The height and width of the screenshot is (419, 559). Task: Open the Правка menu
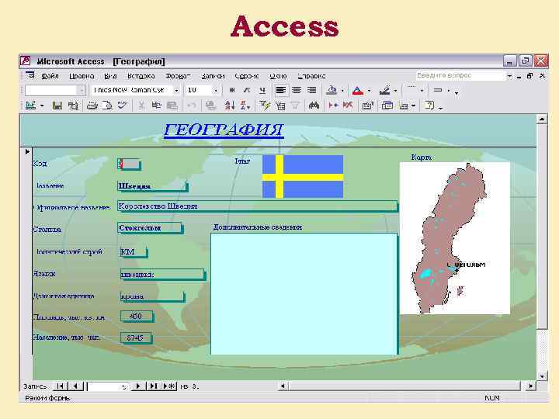(82, 76)
